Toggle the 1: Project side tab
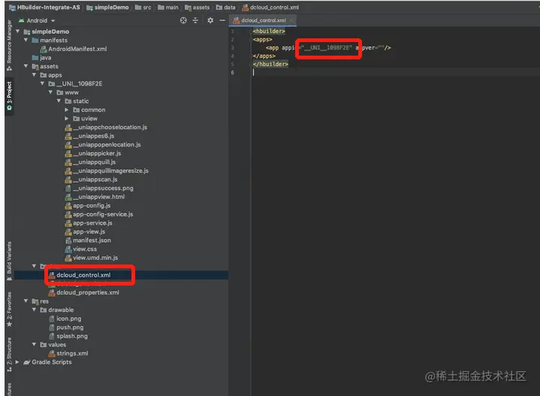Viewport: 540px width, 396px height. tap(9, 96)
